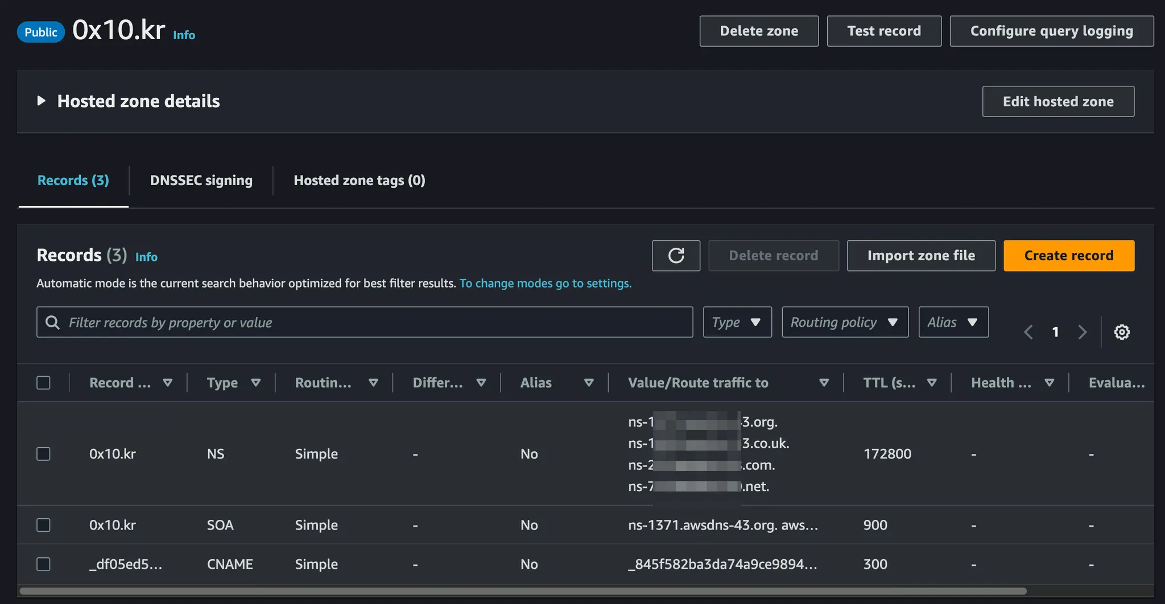Go to previous page arrow

tap(1028, 332)
